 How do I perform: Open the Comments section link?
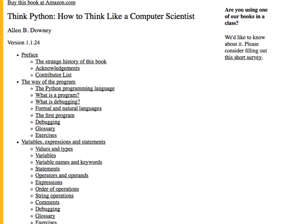click(x=47, y=202)
